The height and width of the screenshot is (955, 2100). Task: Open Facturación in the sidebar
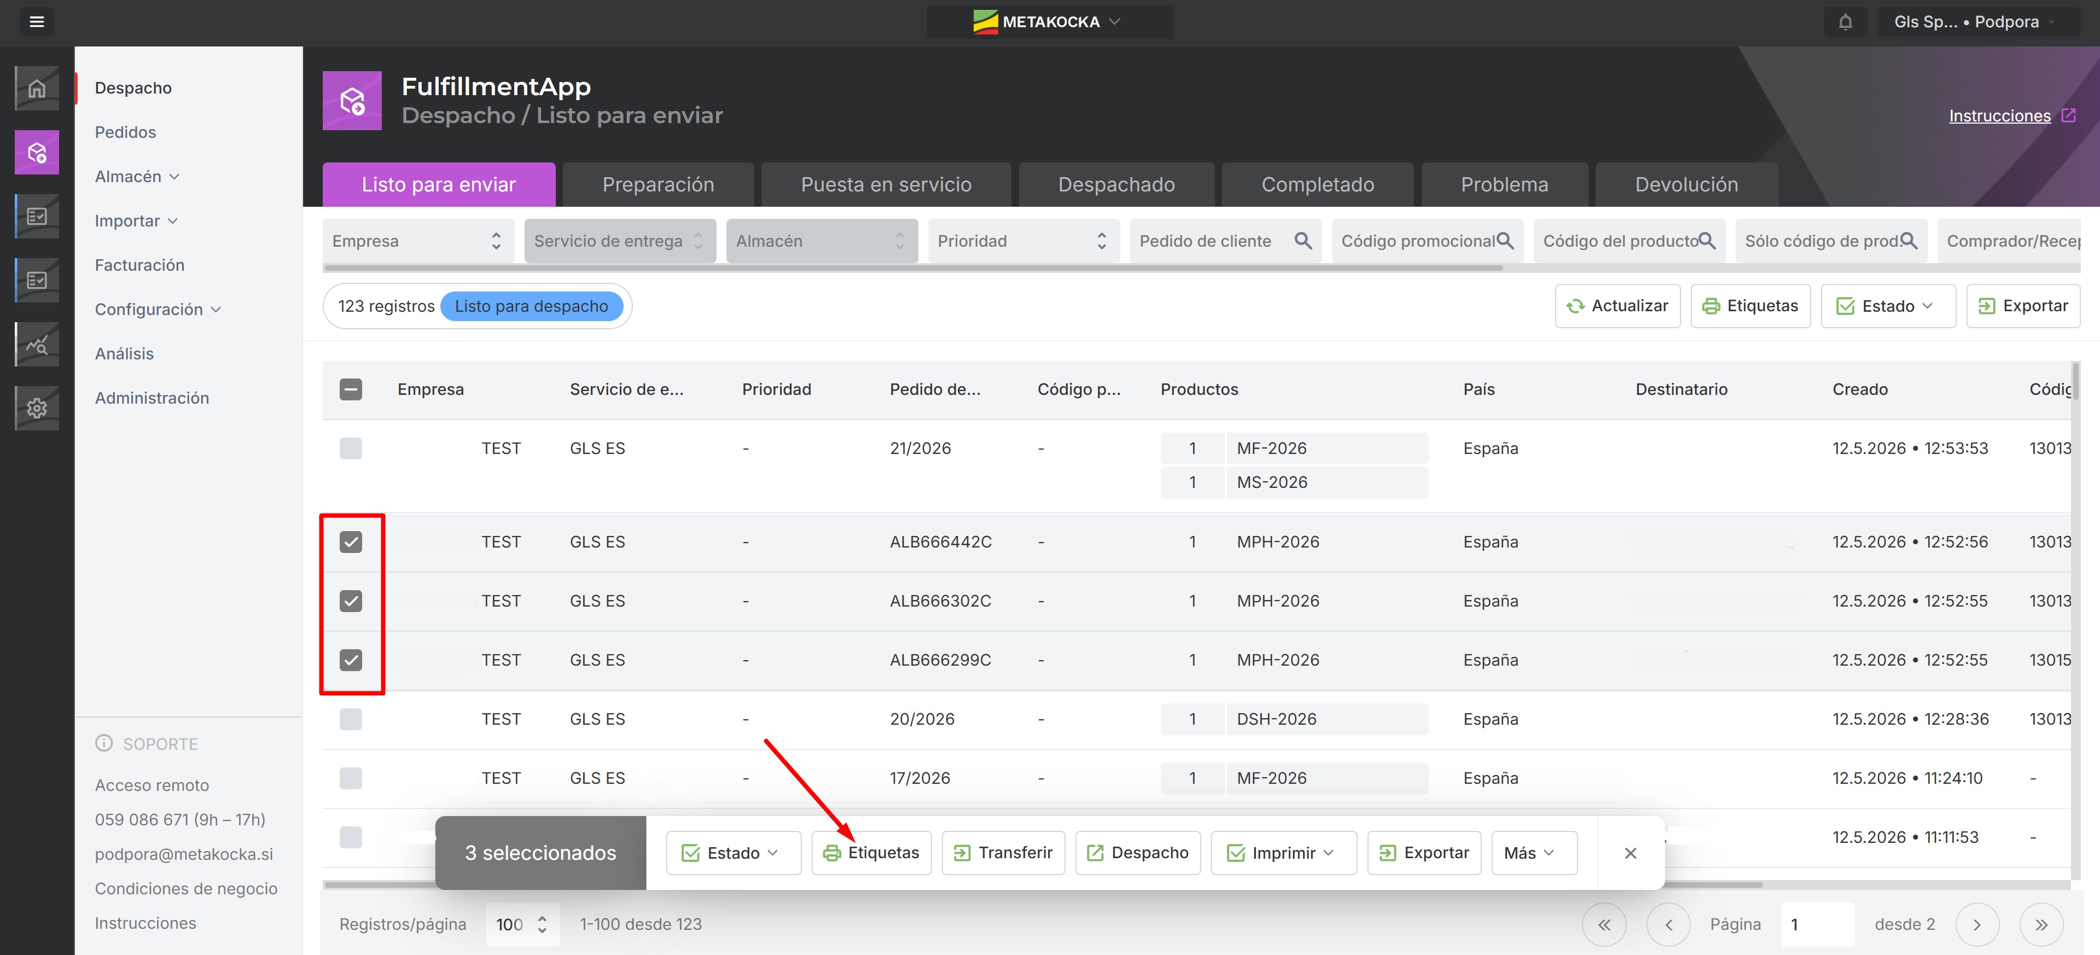click(x=139, y=265)
